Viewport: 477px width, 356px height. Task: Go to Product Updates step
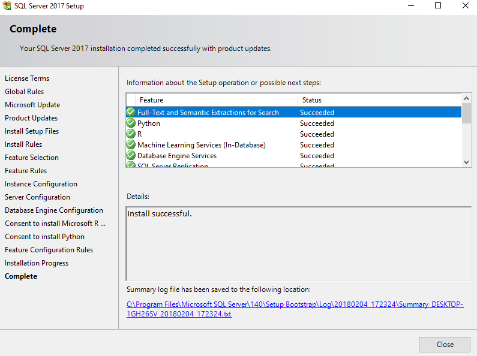[31, 118]
